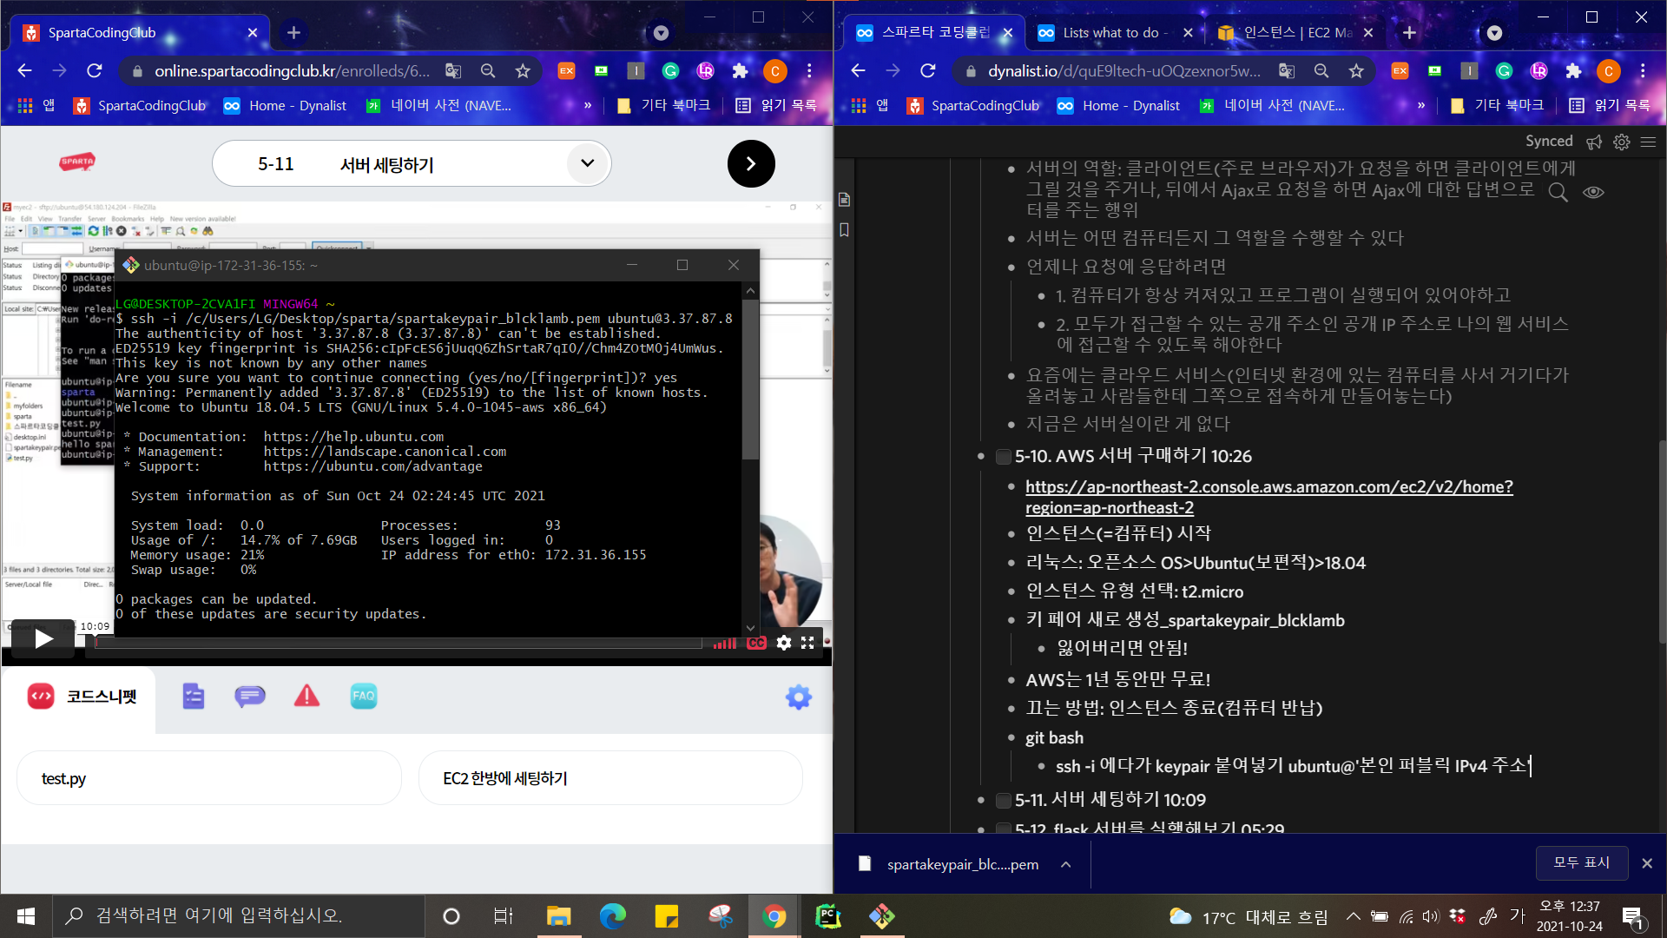Image resolution: width=1667 pixels, height=938 pixels.
Task: Click the red warning report icon
Action: 306,697
